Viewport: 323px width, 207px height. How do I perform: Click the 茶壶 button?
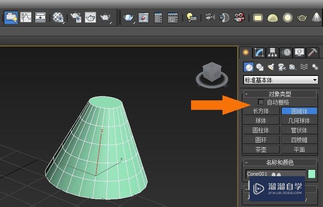(x=261, y=149)
